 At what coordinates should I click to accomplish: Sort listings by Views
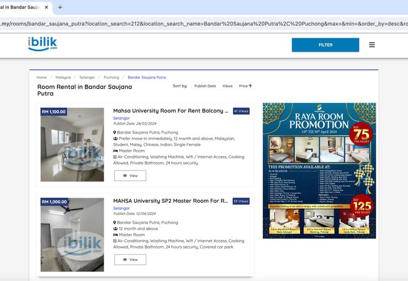pyautogui.click(x=227, y=86)
